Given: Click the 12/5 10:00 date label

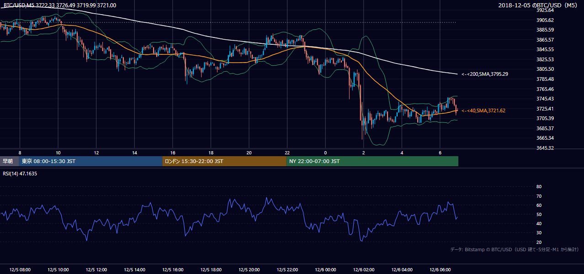Looking at the screenshot, I should (x=58, y=270).
